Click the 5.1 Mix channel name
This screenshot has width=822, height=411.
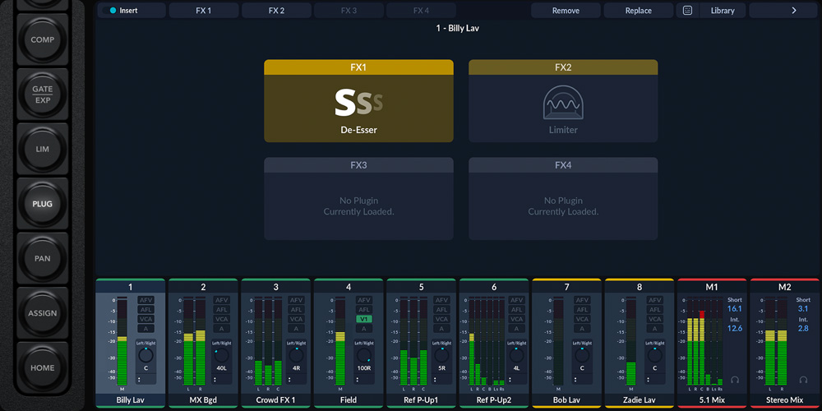pyautogui.click(x=712, y=400)
